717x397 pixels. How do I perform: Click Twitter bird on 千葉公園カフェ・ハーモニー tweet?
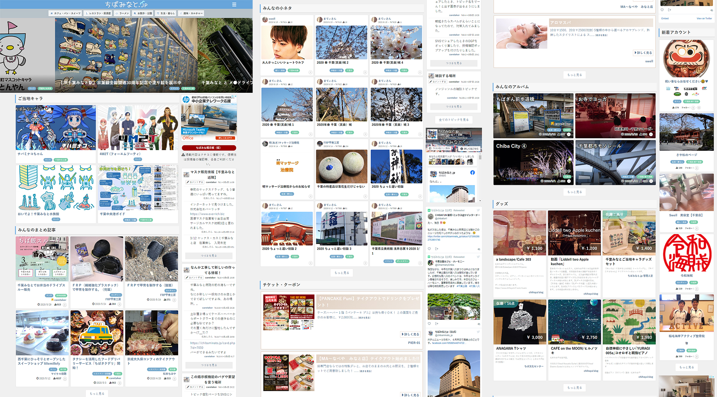coord(478,257)
